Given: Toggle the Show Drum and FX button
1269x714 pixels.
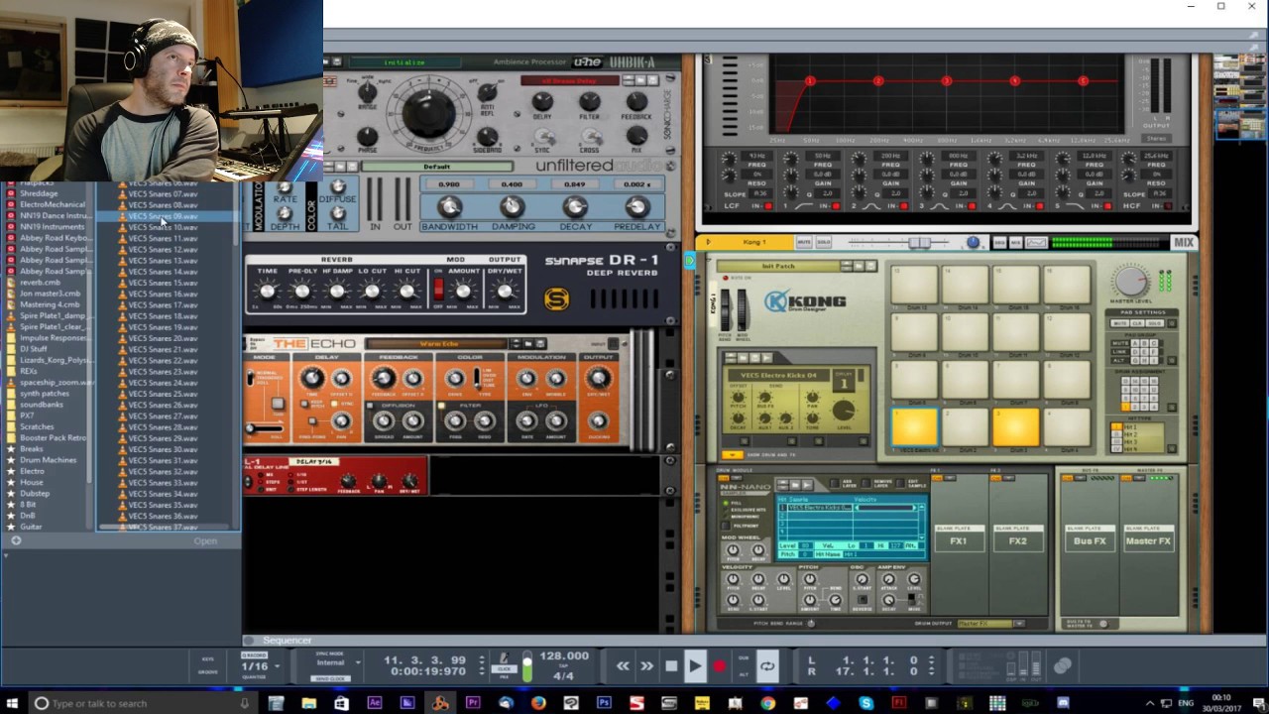Looking at the screenshot, I should [734, 455].
